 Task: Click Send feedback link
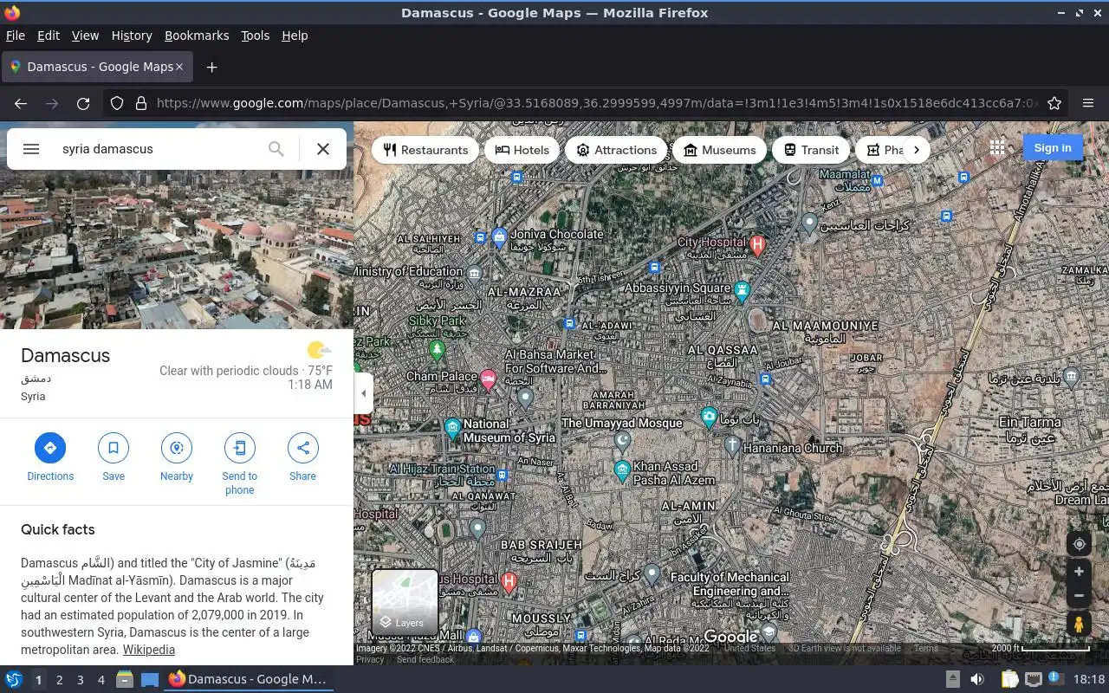[425, 659]
